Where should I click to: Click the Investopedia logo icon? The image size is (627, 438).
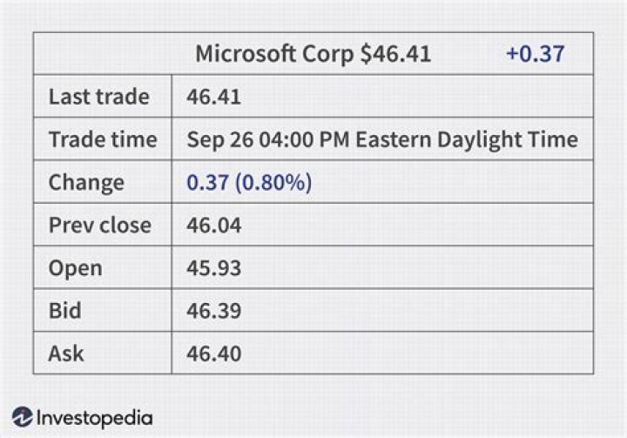pos(22,417)
